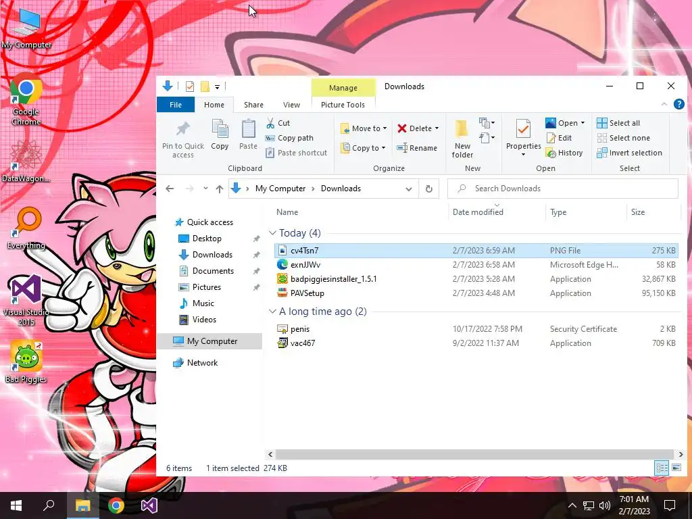Sort by the Size column header
Viewport: 692px width, 519px height.
[638, 212]
